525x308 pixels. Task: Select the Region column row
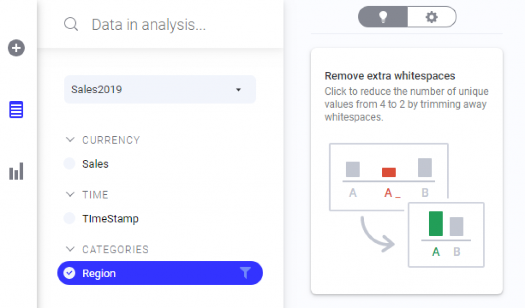160,273
